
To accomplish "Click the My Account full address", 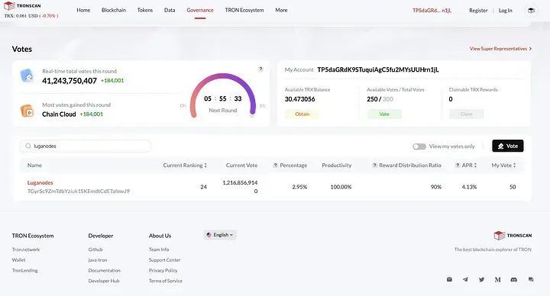I will point(378,69).
